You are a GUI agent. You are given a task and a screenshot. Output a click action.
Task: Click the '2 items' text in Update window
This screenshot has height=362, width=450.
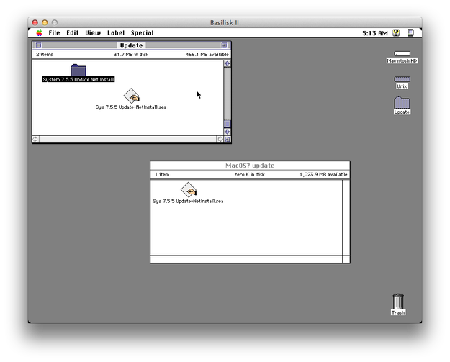[x=45, y=54]
